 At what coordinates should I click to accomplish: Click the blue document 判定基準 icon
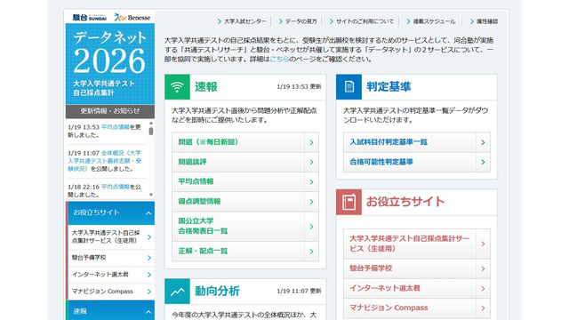349,87
